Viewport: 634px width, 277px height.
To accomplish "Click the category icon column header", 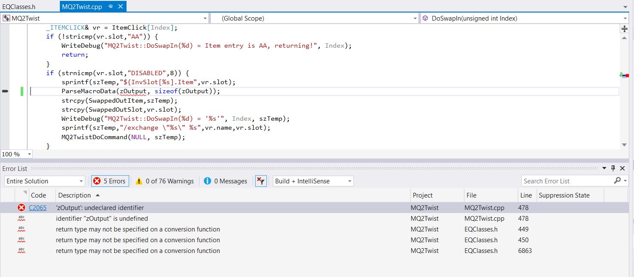I will [x=22, y=195].
